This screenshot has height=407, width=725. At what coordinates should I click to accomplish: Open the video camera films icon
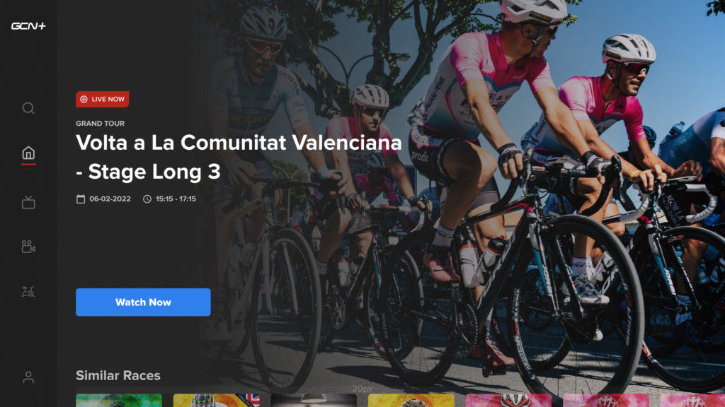[x=28, y=247]
